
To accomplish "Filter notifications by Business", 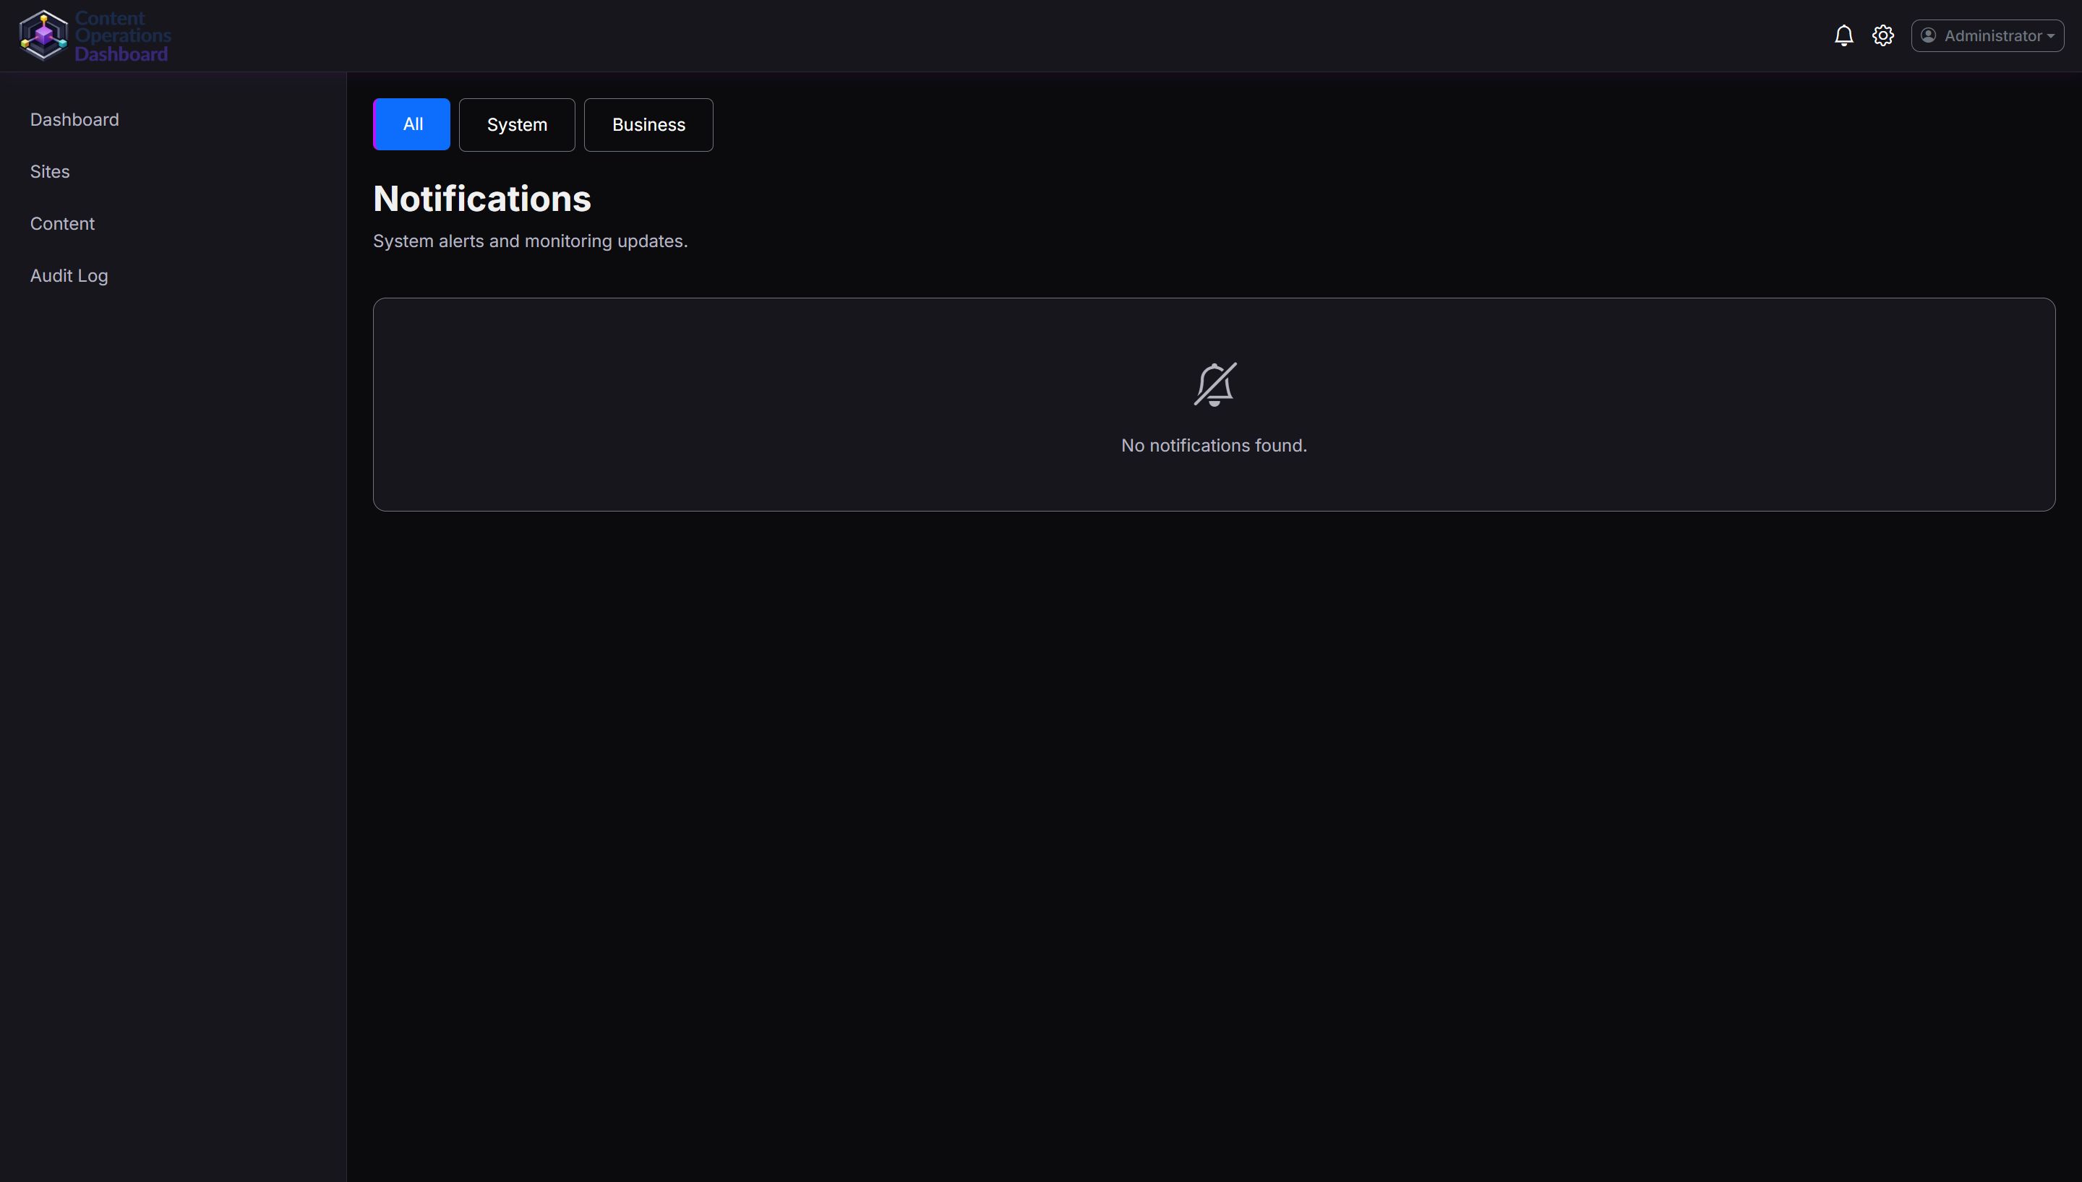I will [x=648, y=125].
